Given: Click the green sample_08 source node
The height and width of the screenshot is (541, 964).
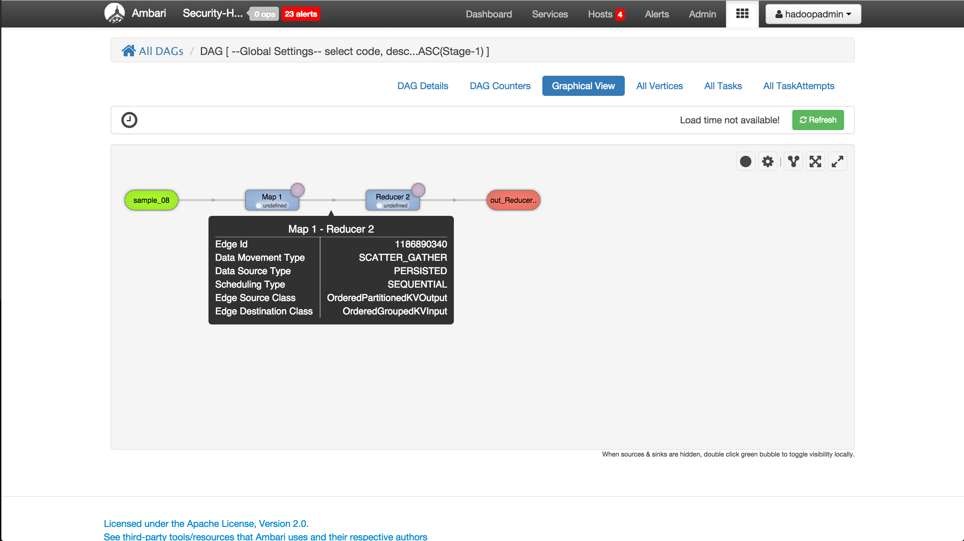Looking at the screenshot, I should pyautogui.click(x=151, y=200).
